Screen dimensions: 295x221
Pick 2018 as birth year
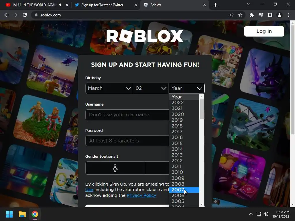[184, 126]
